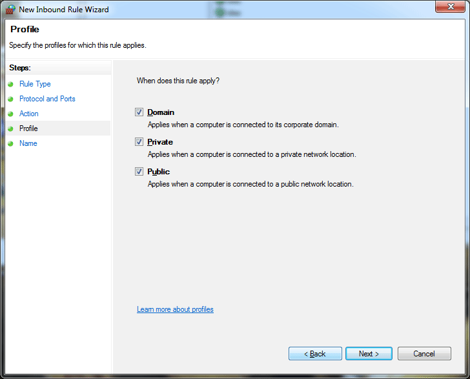The height and width of the screenshot is (379, 470).
Task: Click the firewall wizard title bar icon
Action: [10, 10]
